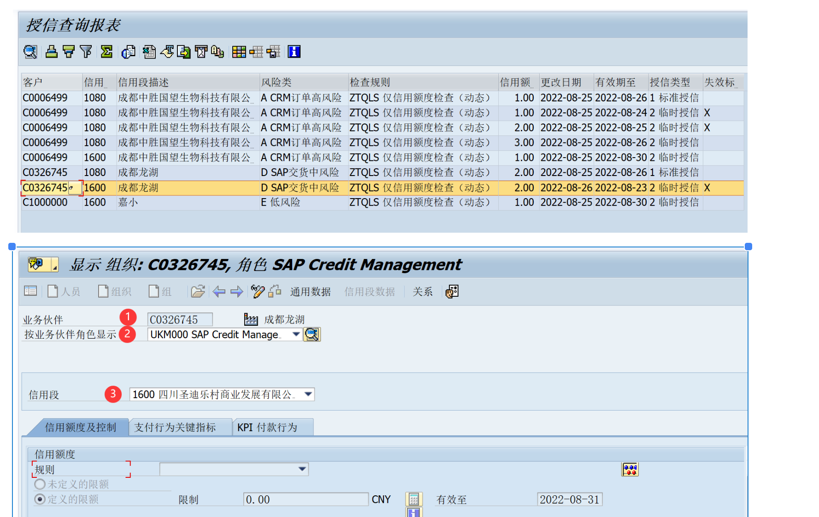Click the blue information icon
The width and height of the screenshot is (819, 517).
(294, 52)
